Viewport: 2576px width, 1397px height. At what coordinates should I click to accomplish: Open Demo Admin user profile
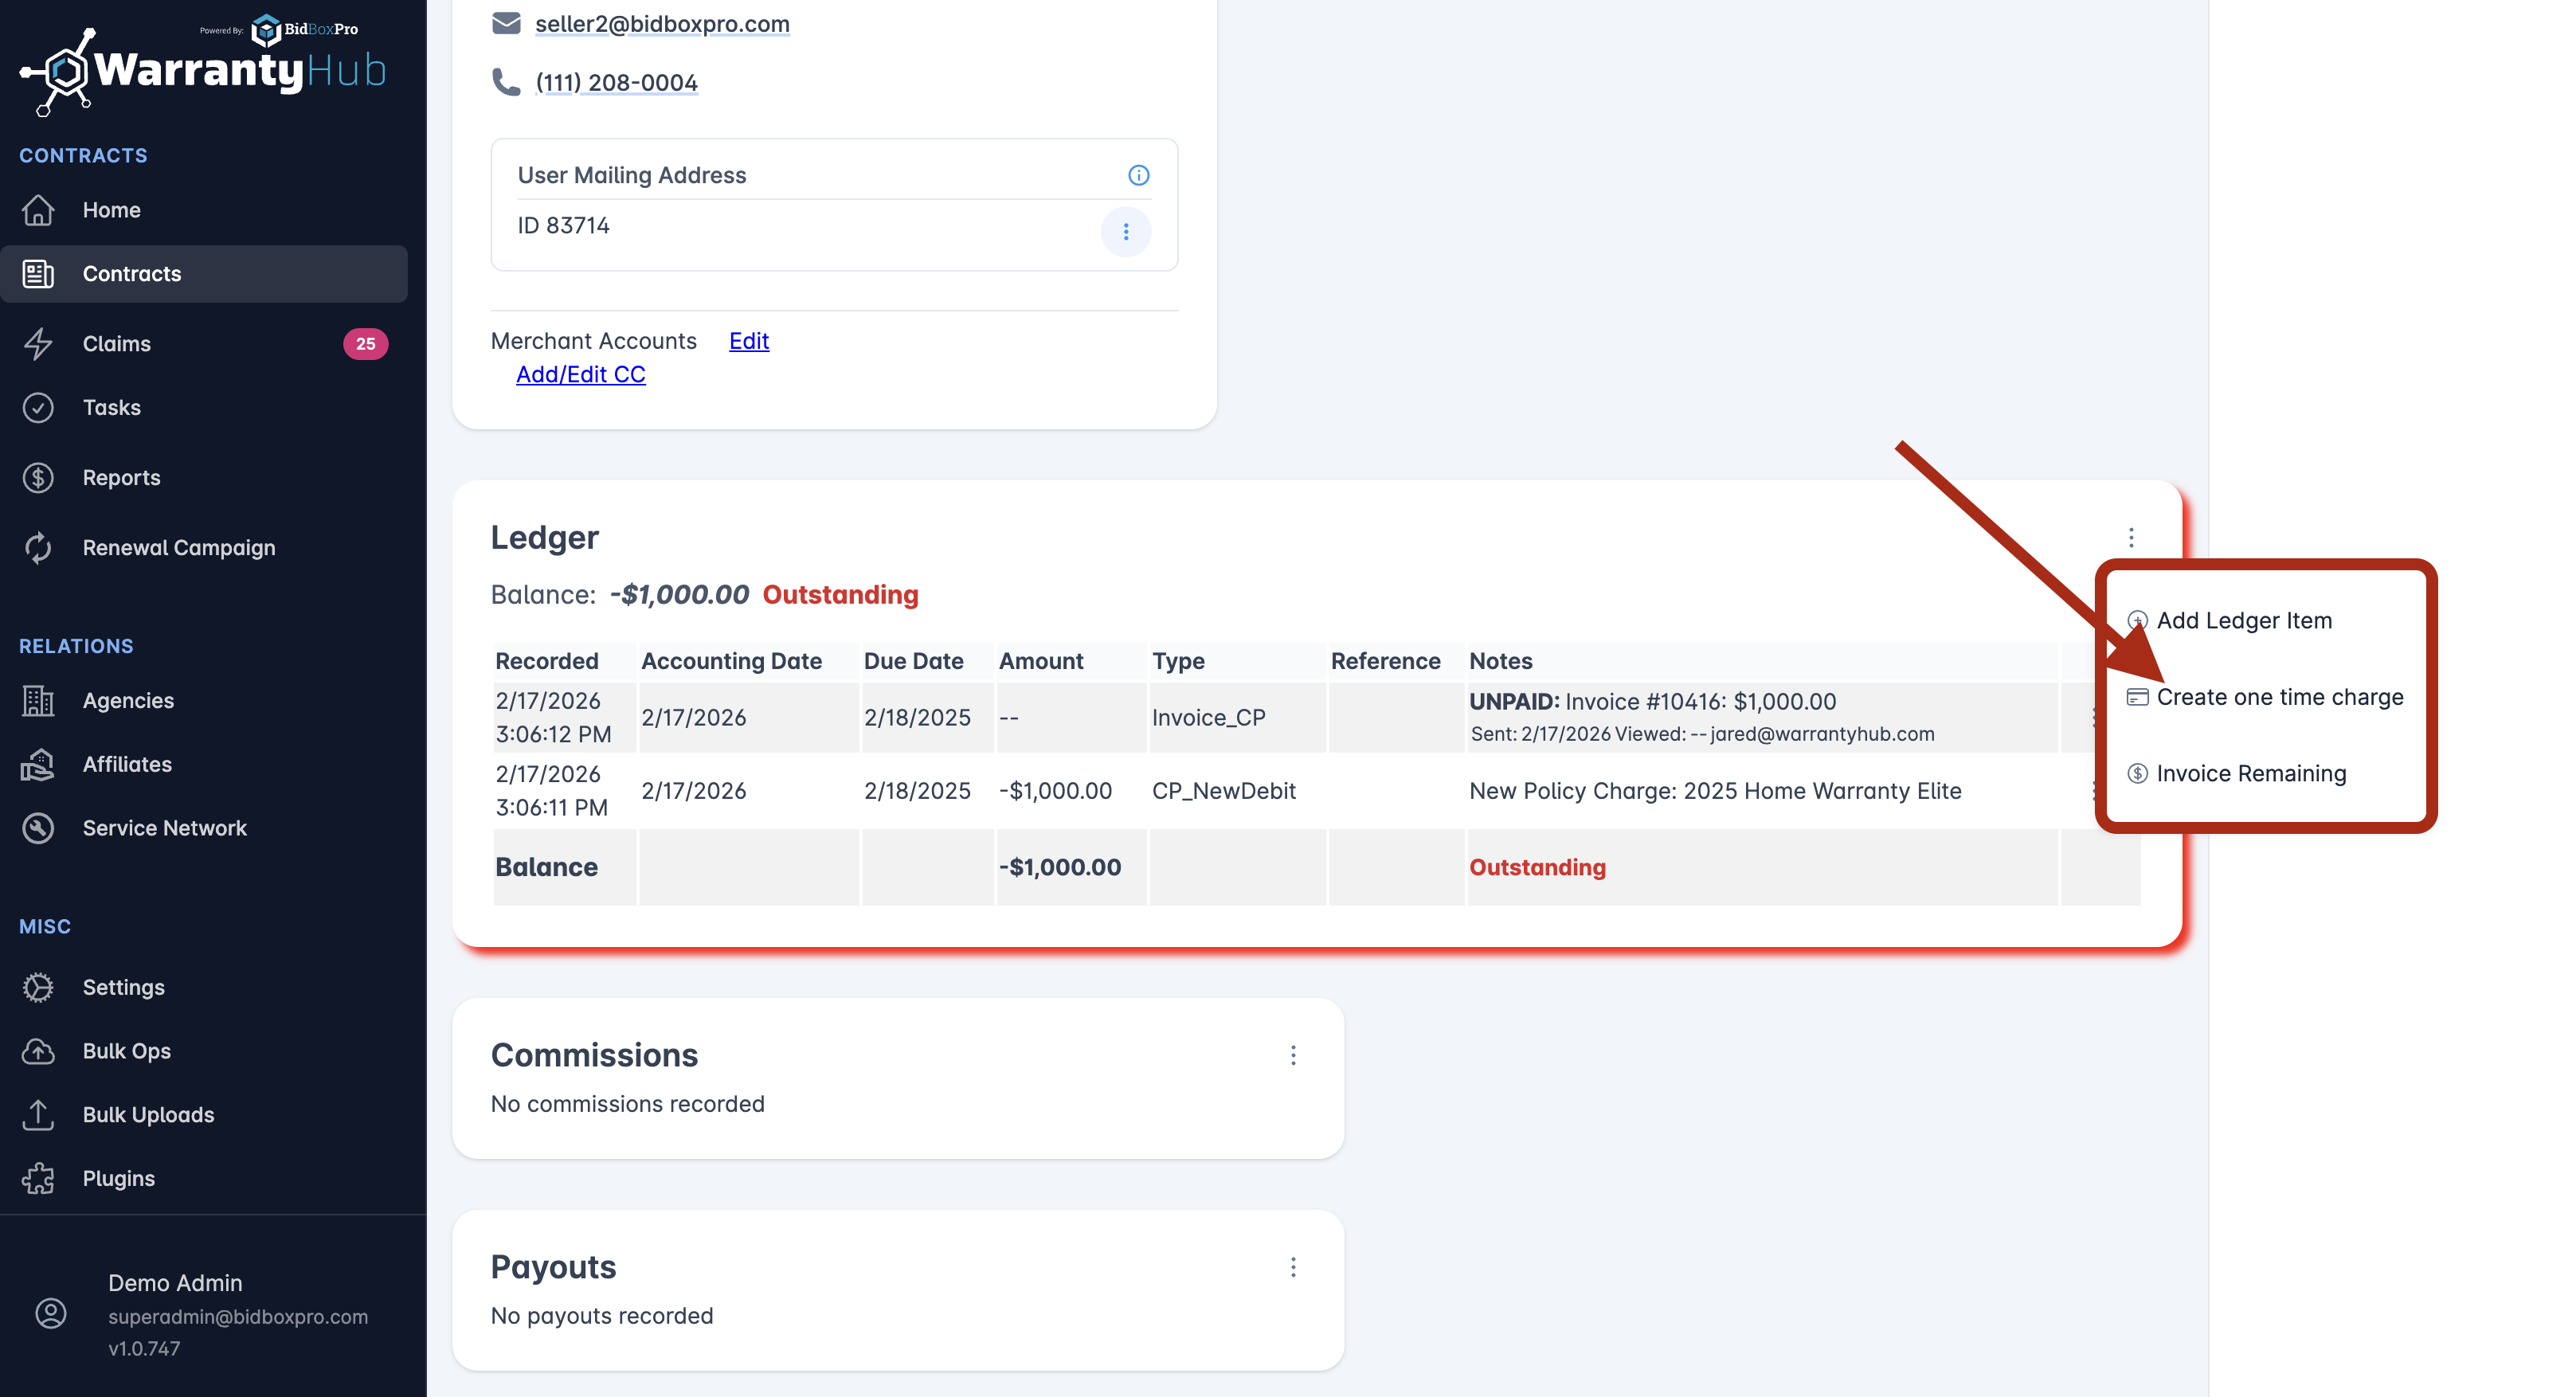click(x=175, y=1282)
